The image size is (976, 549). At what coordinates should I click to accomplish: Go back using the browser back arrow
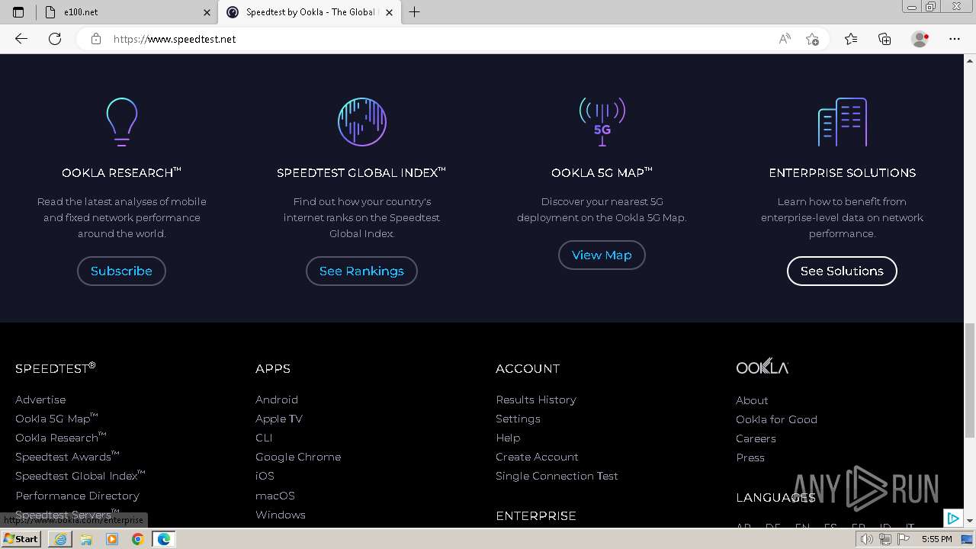pos(21,39)
